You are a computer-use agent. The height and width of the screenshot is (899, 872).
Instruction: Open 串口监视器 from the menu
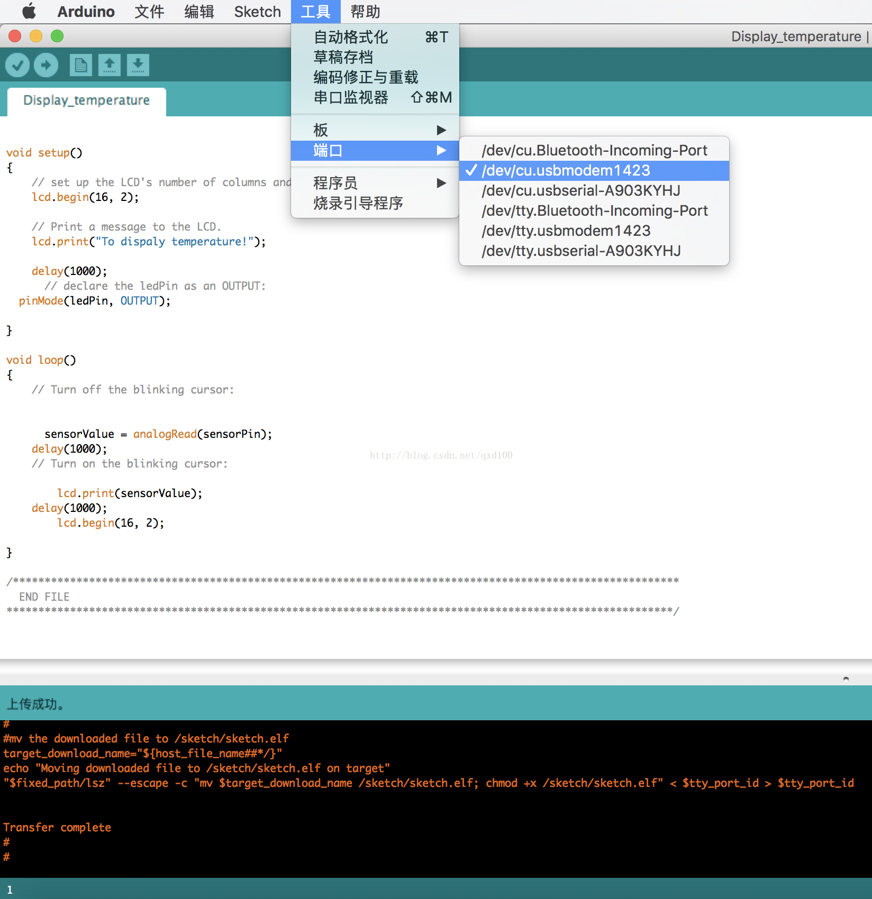click(x=375, y=97)
